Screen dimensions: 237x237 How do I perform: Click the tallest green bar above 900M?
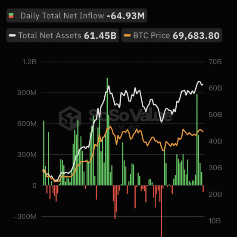107,131
